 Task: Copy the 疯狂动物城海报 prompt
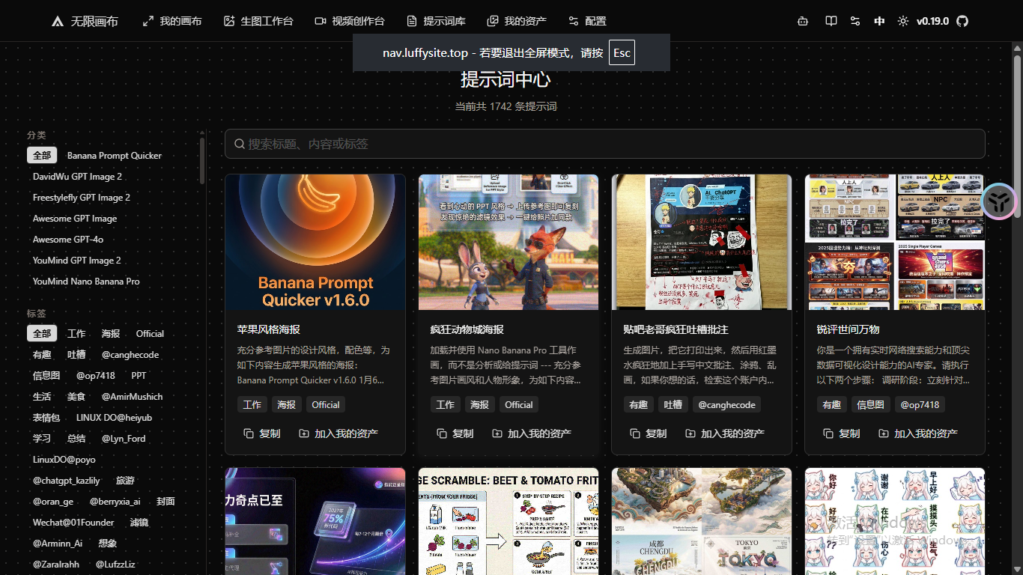pos(455,433)
